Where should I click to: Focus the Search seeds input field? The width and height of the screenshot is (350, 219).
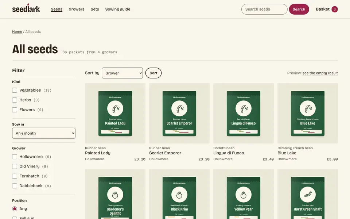pyautogui.click(x=264, y=9)
